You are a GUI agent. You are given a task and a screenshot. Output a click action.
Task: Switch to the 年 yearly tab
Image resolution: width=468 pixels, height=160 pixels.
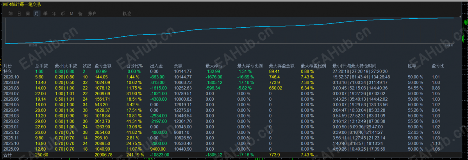[x=54, y=13]
